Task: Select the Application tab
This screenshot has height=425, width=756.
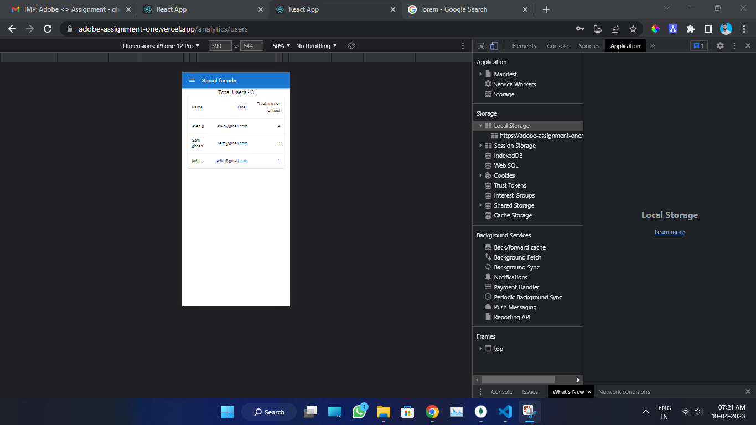Action: 625,46
